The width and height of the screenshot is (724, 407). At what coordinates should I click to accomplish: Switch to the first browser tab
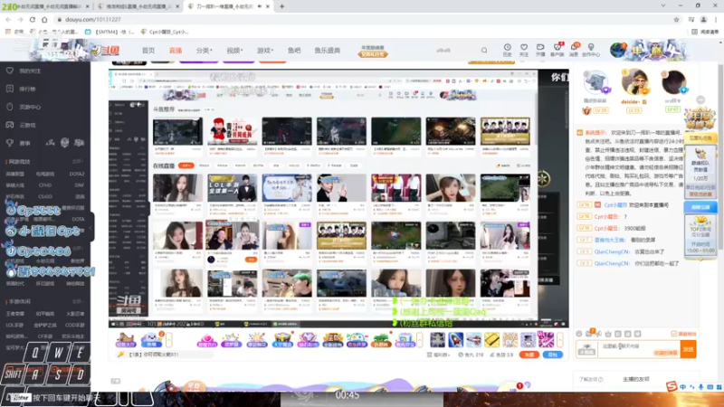pos(46,6)
